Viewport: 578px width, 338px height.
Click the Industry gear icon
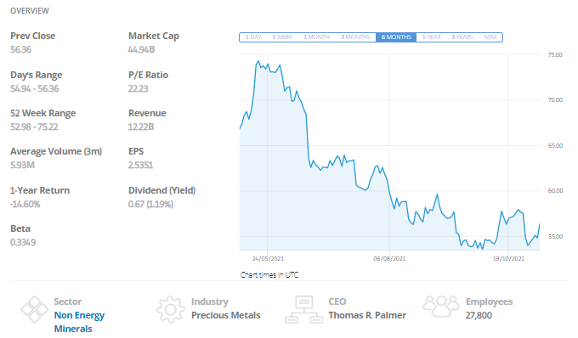170,309
